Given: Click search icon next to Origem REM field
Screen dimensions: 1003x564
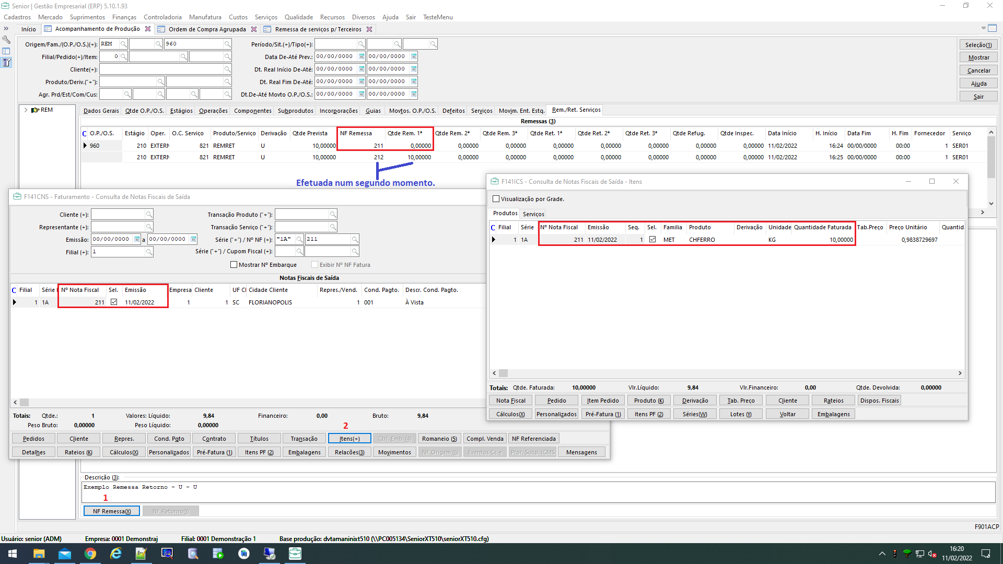Looking at the screenshot, I should (123, 44).
